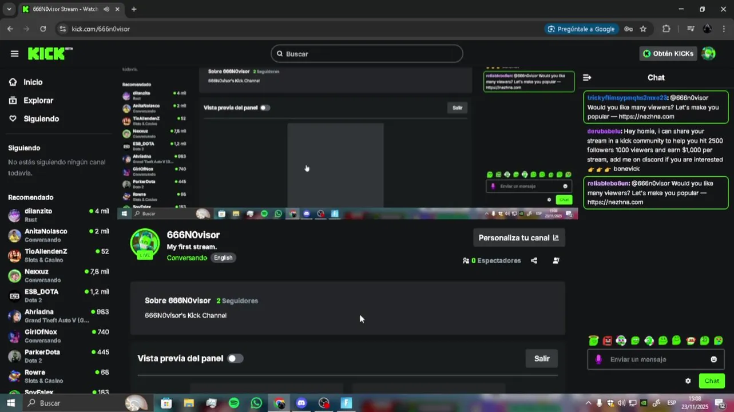Open the hamburger sidebar menu

[x=14, y=54]
